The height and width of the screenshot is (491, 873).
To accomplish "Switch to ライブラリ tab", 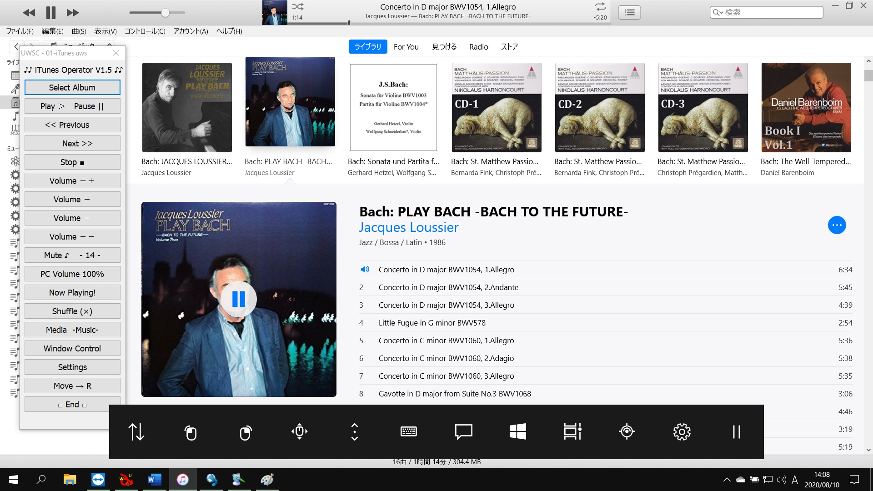I will [x=368, y=46].
